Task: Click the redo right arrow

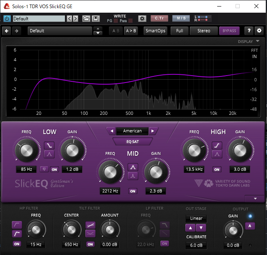Action: (x=16, y=31)
